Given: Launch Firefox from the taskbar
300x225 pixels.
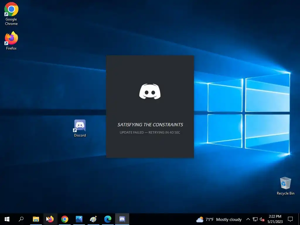Looking at the screenshot, I should click(x=50, y=219).
